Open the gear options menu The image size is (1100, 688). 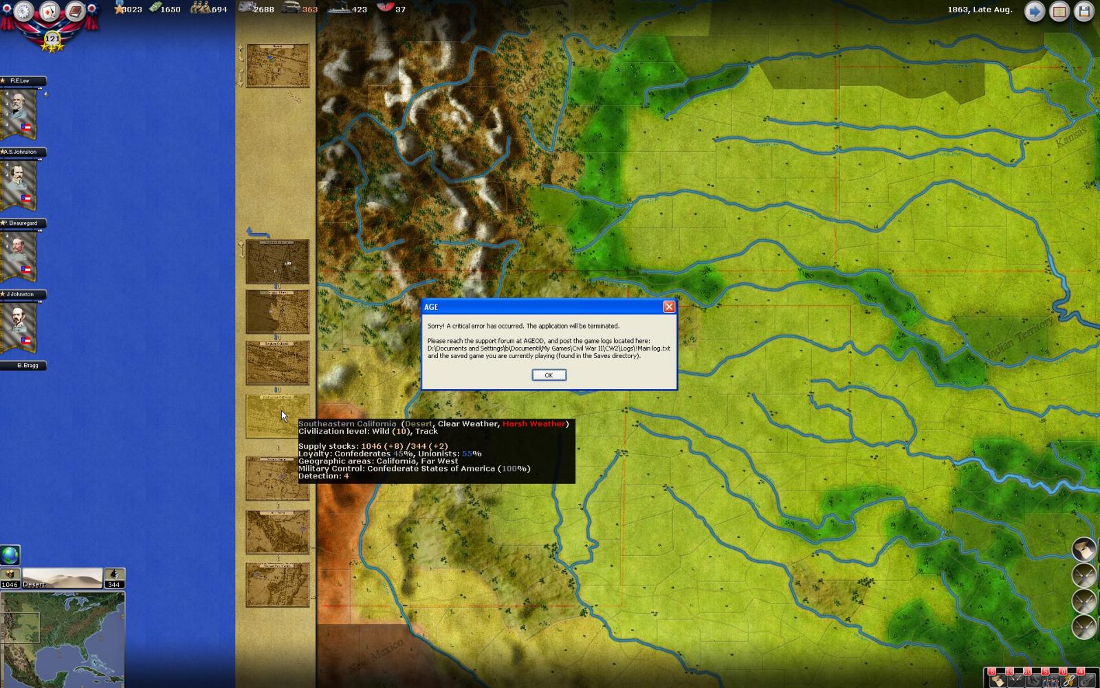[23, 11]
